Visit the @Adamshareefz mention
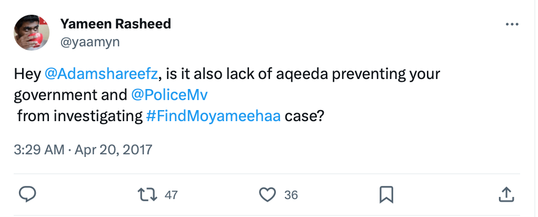 (102, 74)
